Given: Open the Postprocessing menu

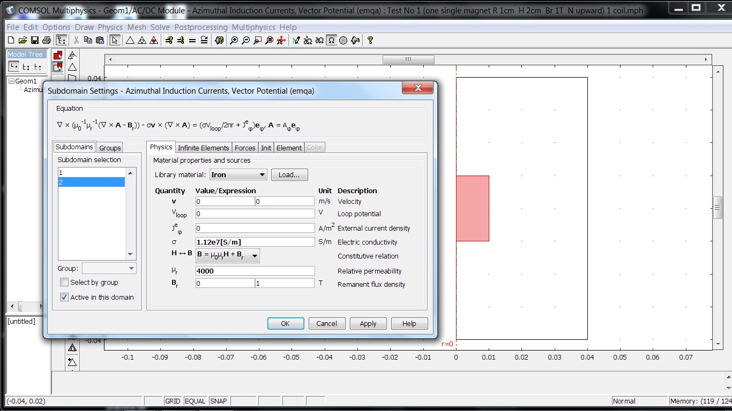Looking at the screenshot, I should pyautogui.click(x=201, y=27).
